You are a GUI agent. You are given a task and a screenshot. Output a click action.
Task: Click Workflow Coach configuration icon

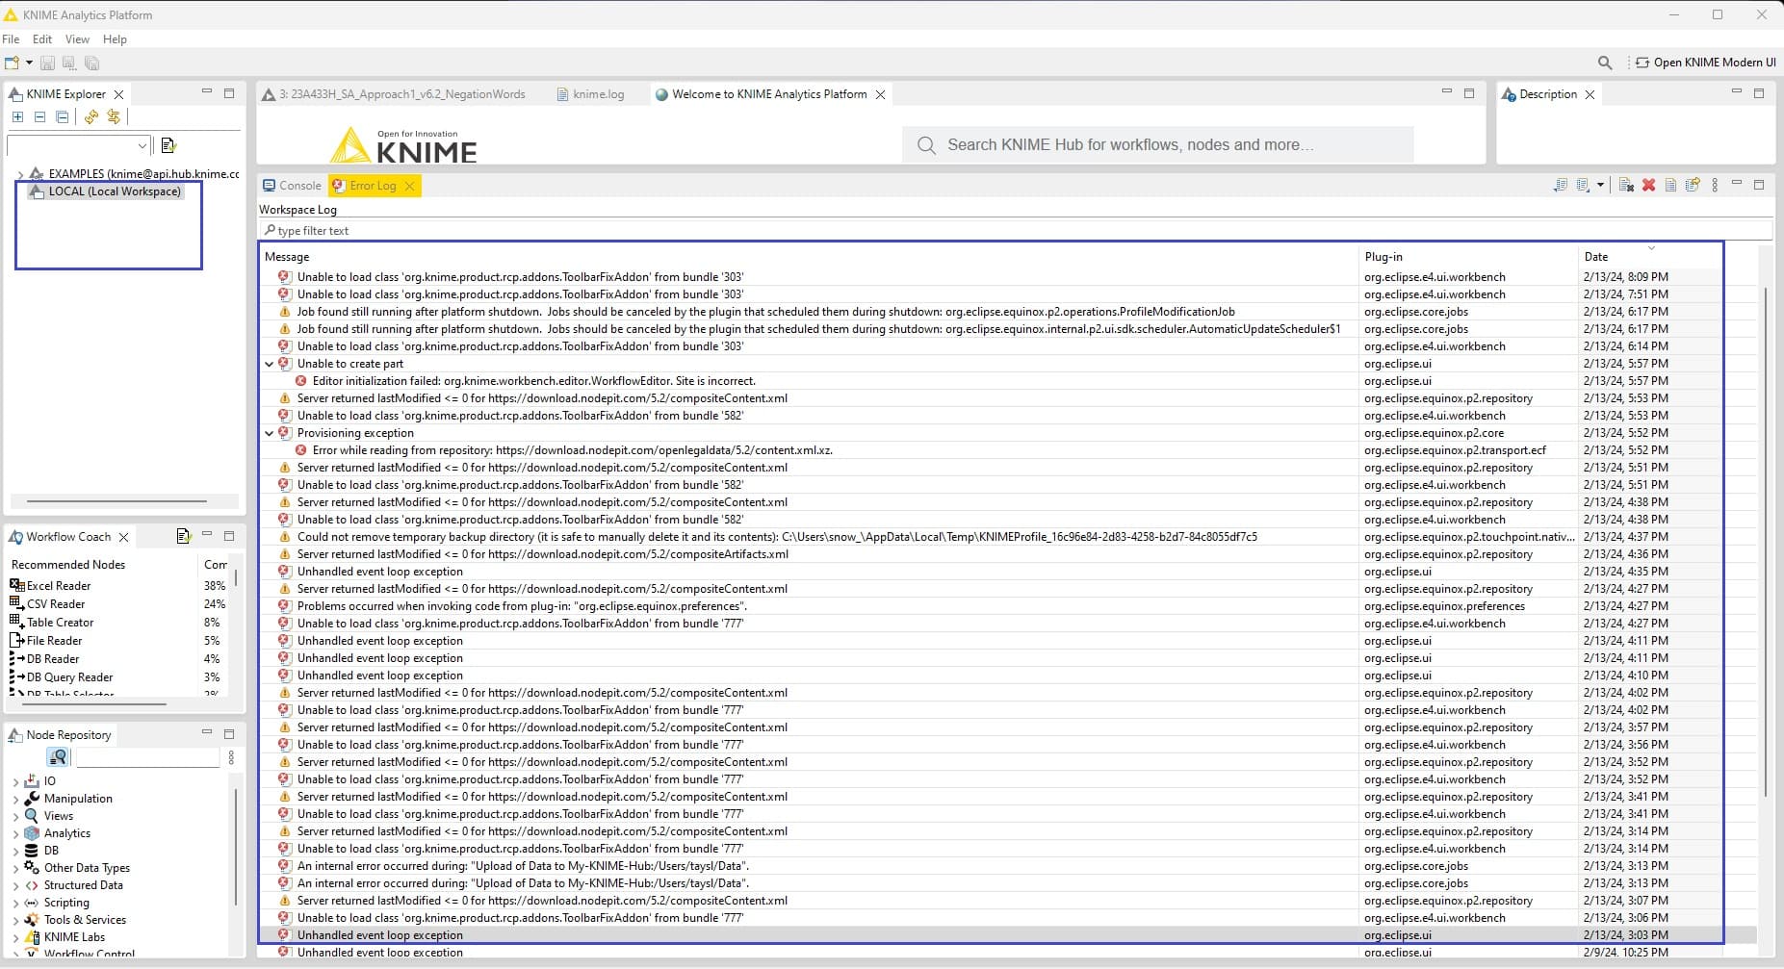coord(183,536)
